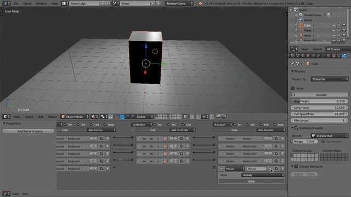
Task: Click the Margin value field
Action: coord(304,141)
